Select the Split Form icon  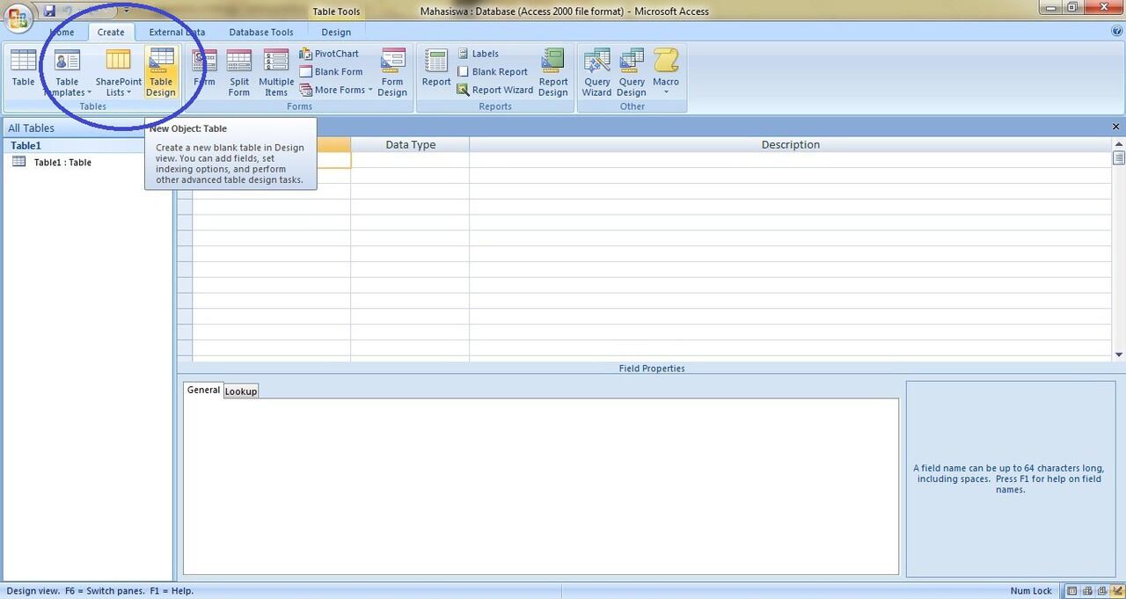pyautogui.click(x=239, y=62)
